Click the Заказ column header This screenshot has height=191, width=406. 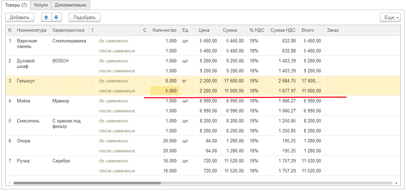(x=362, y=30)
